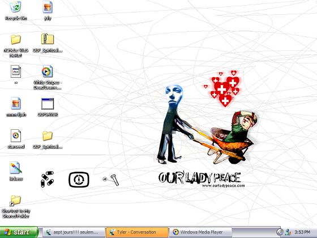Open the plain yellow folder below Recycle Bin

16,39
